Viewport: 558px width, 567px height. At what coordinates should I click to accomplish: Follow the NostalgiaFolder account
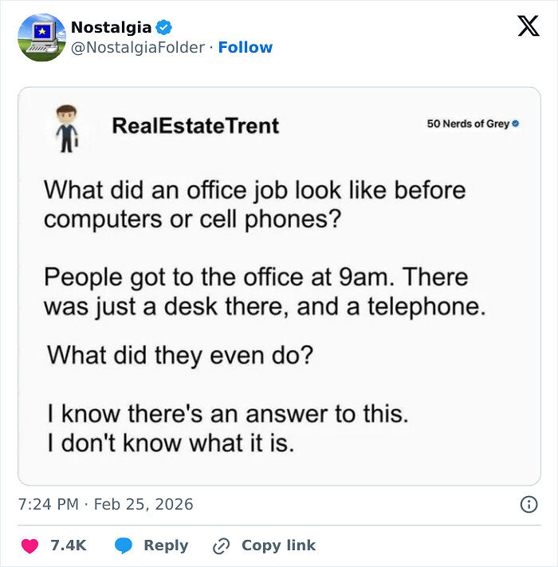pos(246,47)
